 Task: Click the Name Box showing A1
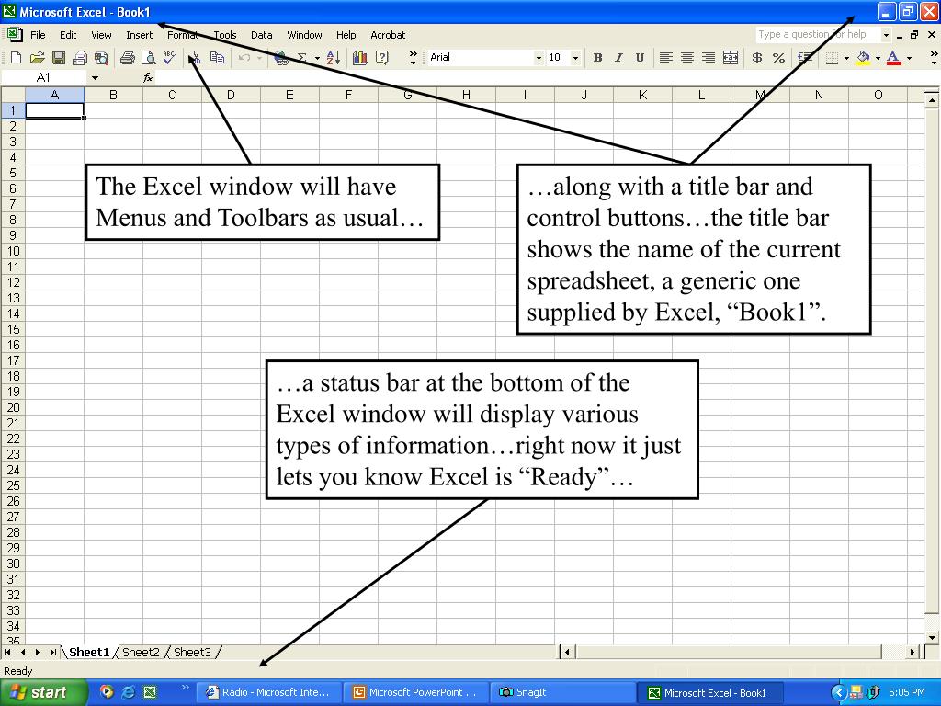coord(46,77)
